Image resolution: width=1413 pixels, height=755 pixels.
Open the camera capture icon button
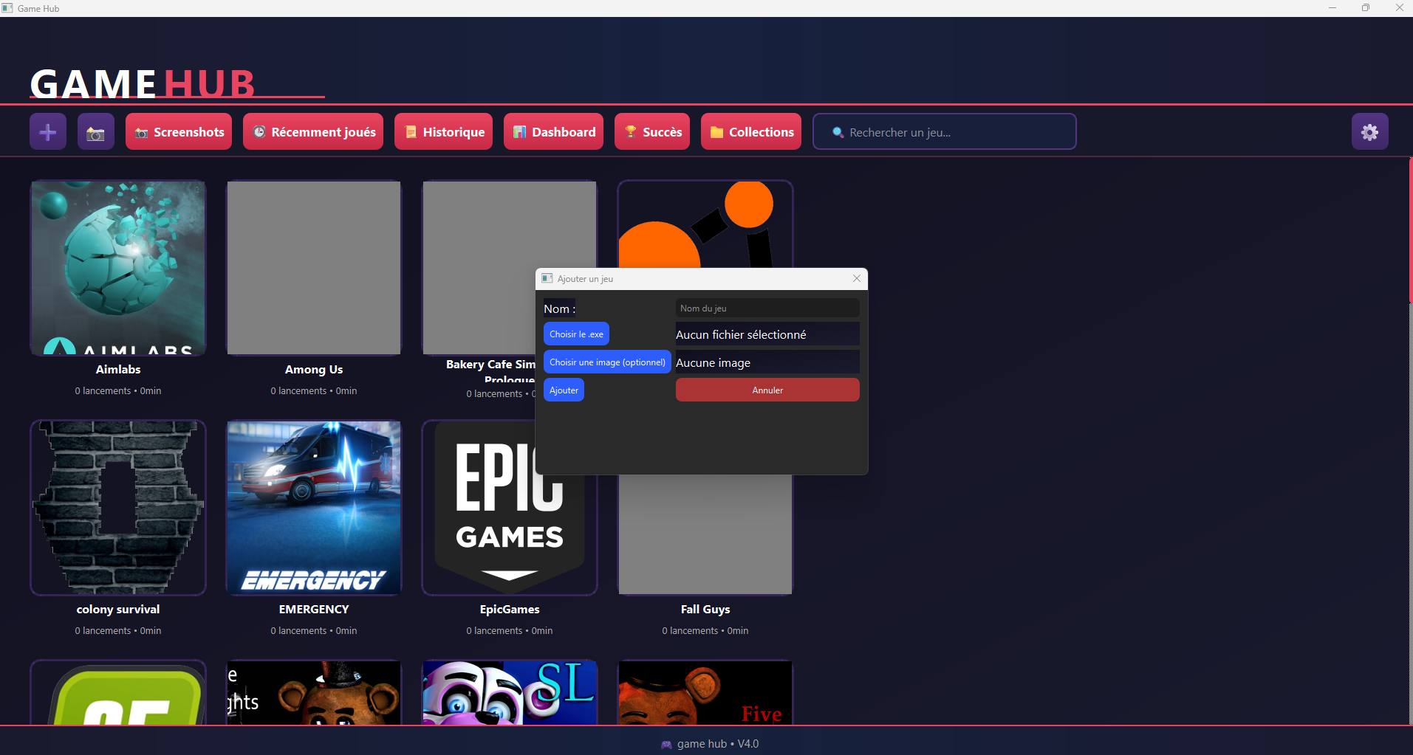pos(96,132)
